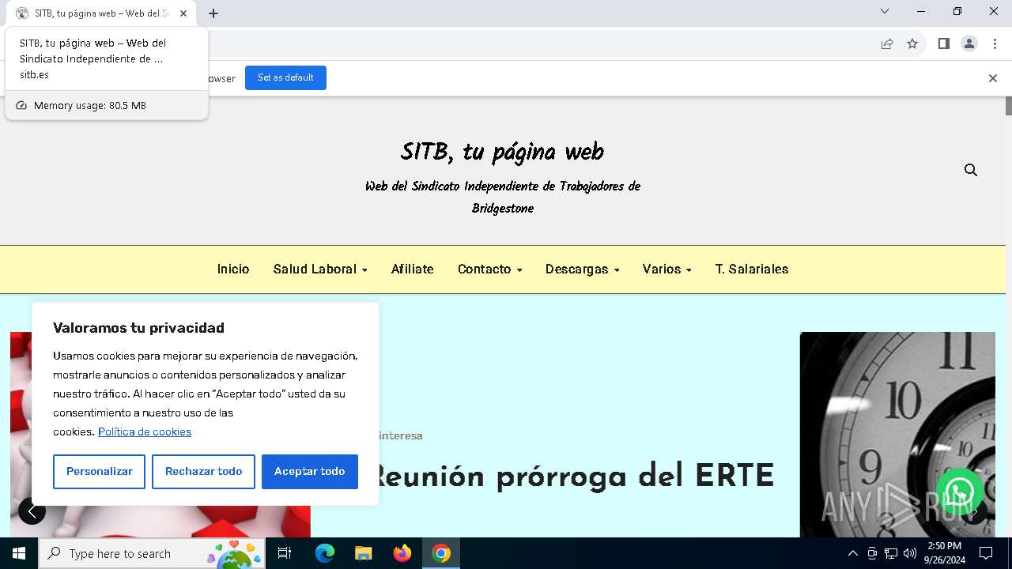The height and width of the screenshot is (569, 1012).
Task: Click memory usage 80.5 MB text
Action: click(x=90, y=105)
